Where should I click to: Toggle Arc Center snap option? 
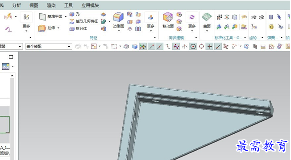pyautogui.click(x=193, y=46)
